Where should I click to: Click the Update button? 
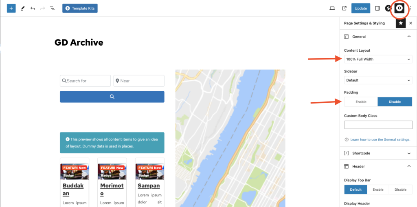click(360, 8)
